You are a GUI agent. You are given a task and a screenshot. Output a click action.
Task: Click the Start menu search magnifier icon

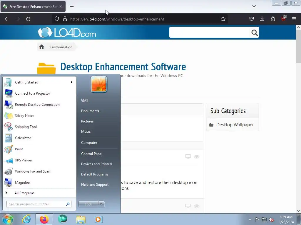[x=68, y=204]
